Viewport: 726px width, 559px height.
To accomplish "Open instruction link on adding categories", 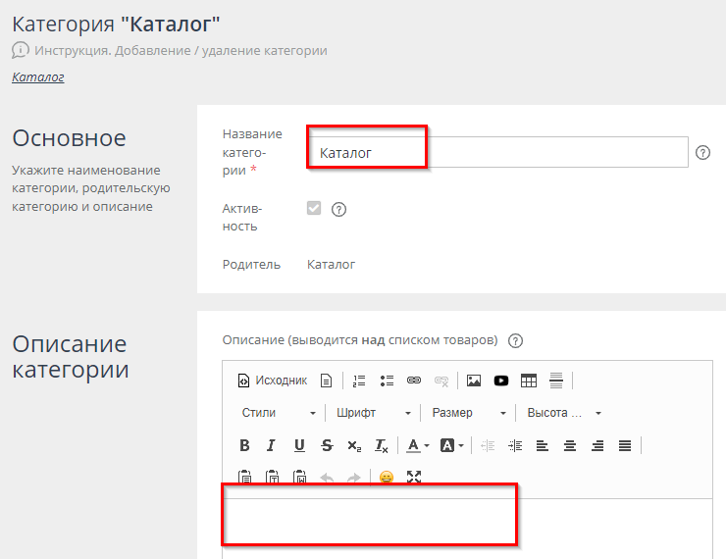I will (181, 50).
